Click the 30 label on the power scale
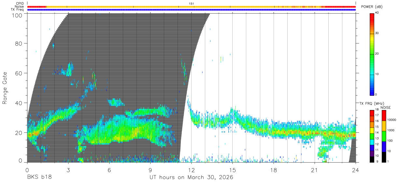 tap(377, 33)
